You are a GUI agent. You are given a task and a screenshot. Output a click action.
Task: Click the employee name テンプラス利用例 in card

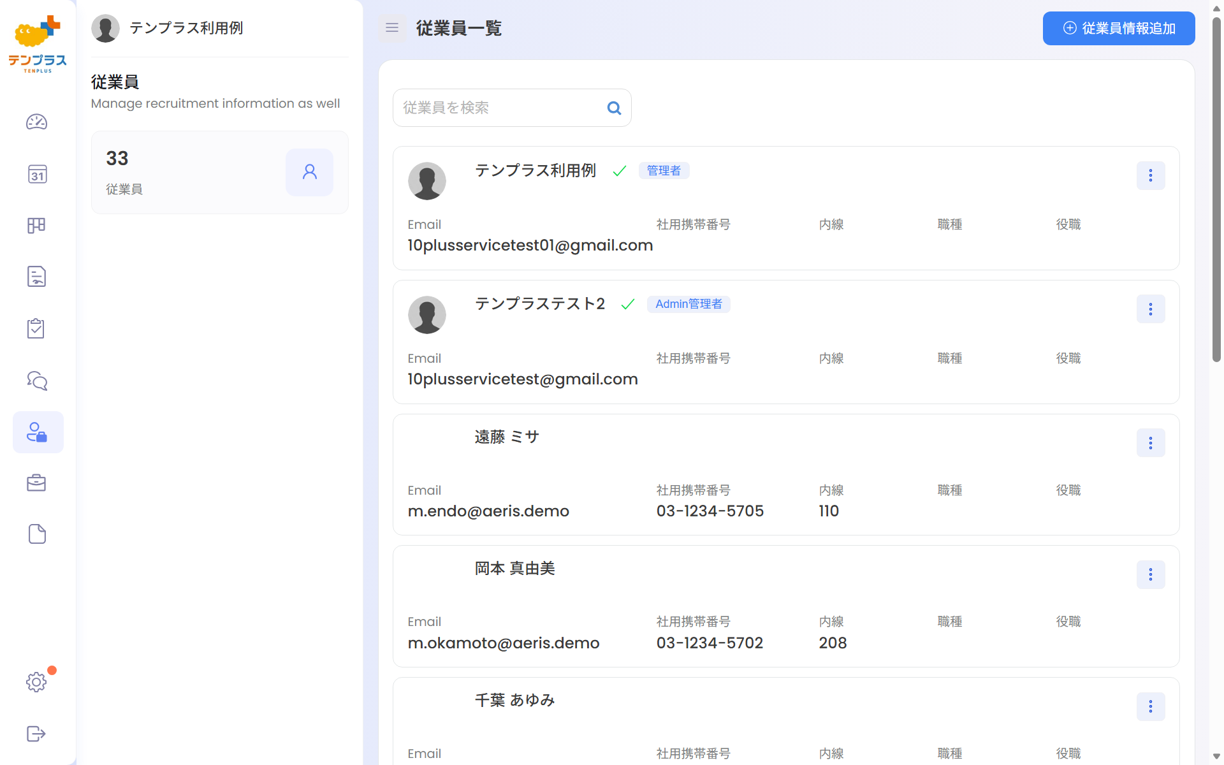tap(535, 170)
